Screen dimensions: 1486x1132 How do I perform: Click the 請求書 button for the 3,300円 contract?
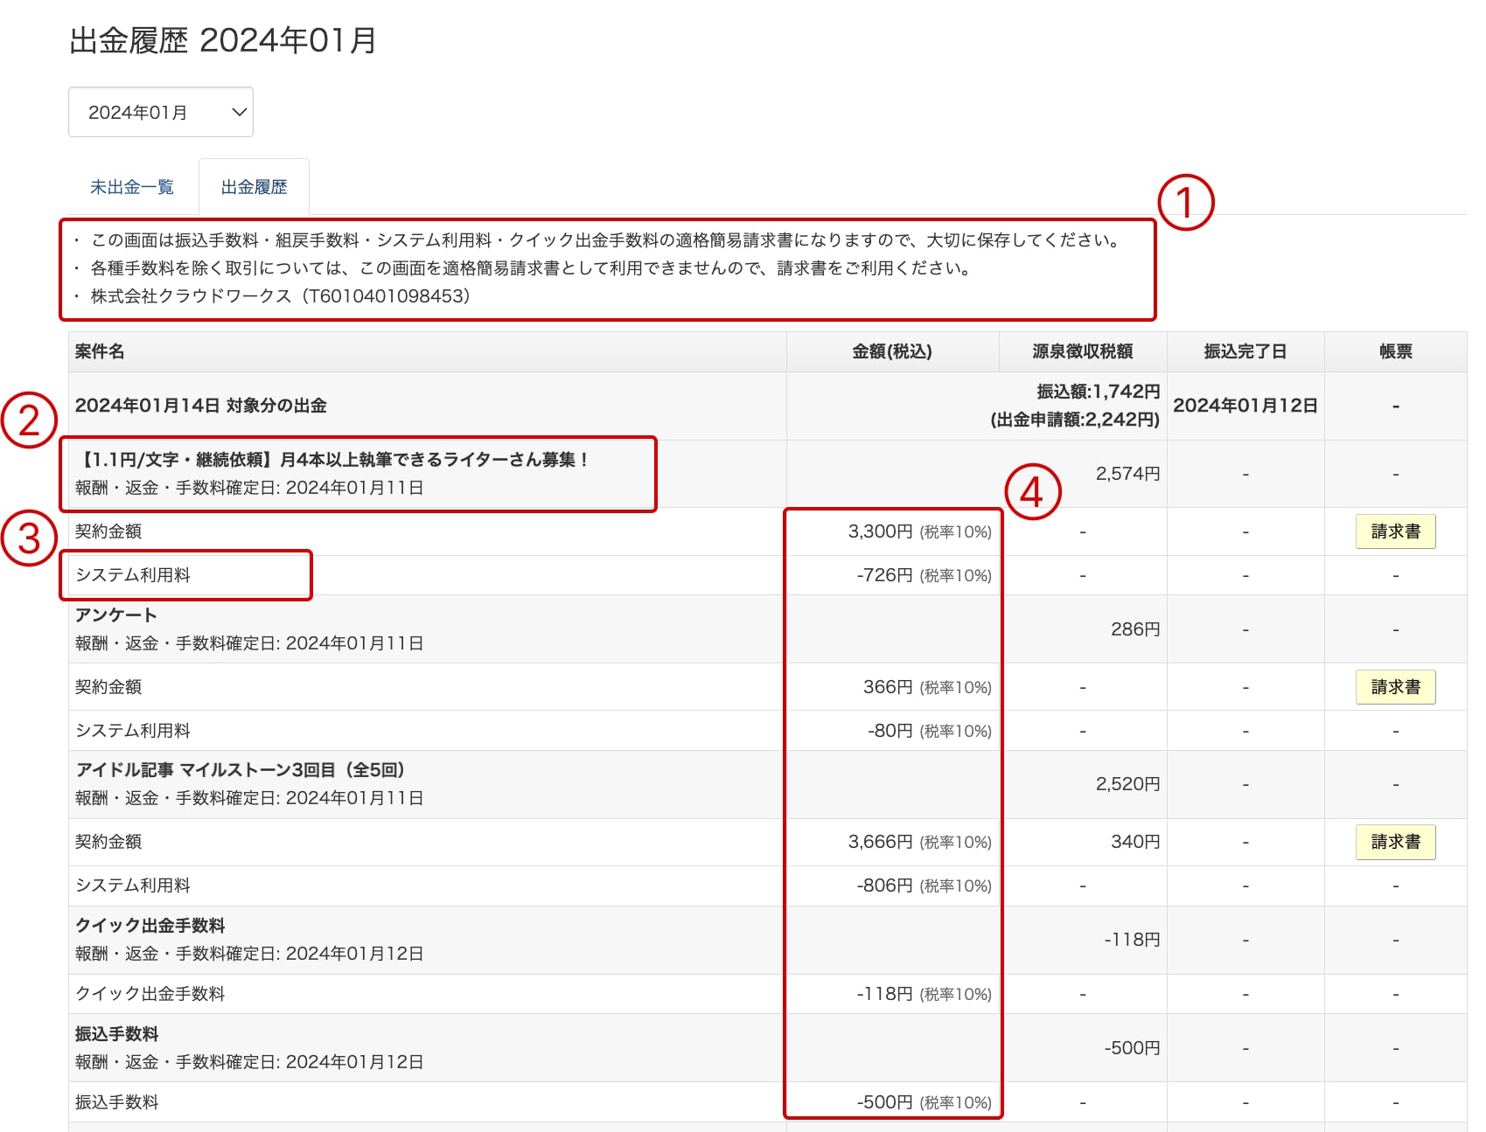pyautogui.click(x=1394, y=531)
